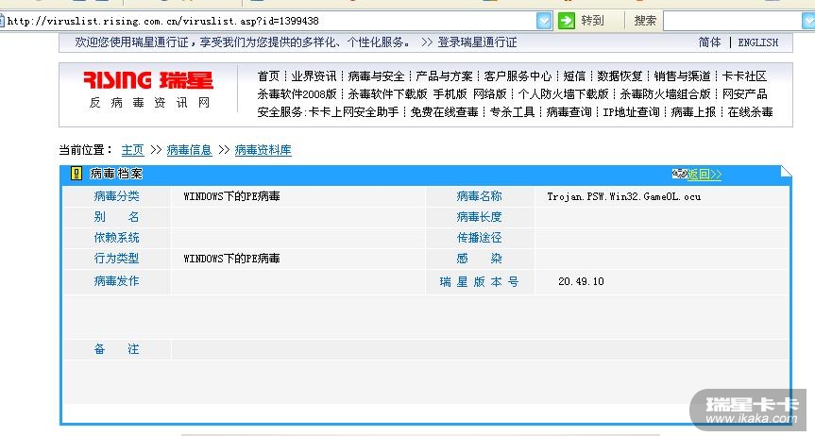Click the 返回>> back link
Screen dimensions: 815x436
[x=705, y=174]
